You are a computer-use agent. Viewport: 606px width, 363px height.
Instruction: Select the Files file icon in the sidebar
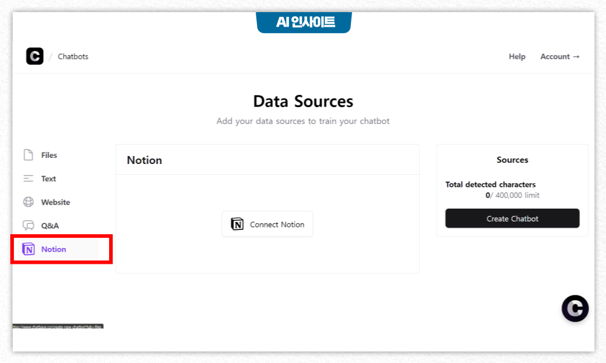[28, 155]
